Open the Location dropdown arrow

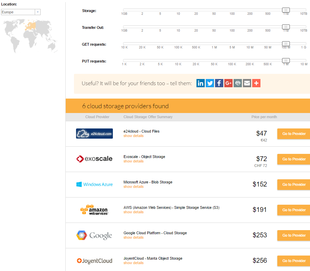click(x=38, y=12)
